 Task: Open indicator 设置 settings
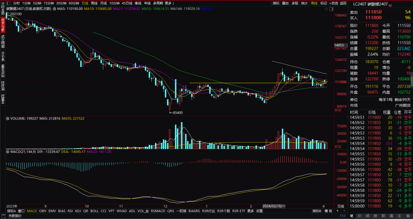point(260,211)
